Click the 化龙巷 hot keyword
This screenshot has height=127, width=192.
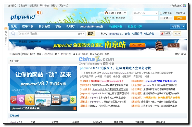click(x=55, y=122)
